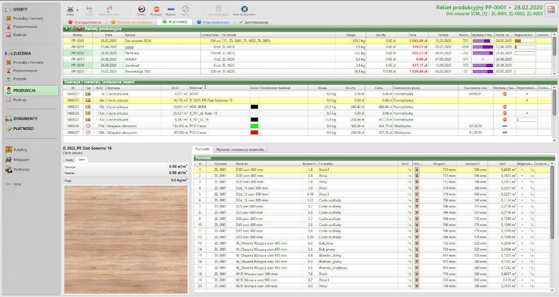
Task: Click package price 2 043,08 zł
Action: (x=418, y=41)
